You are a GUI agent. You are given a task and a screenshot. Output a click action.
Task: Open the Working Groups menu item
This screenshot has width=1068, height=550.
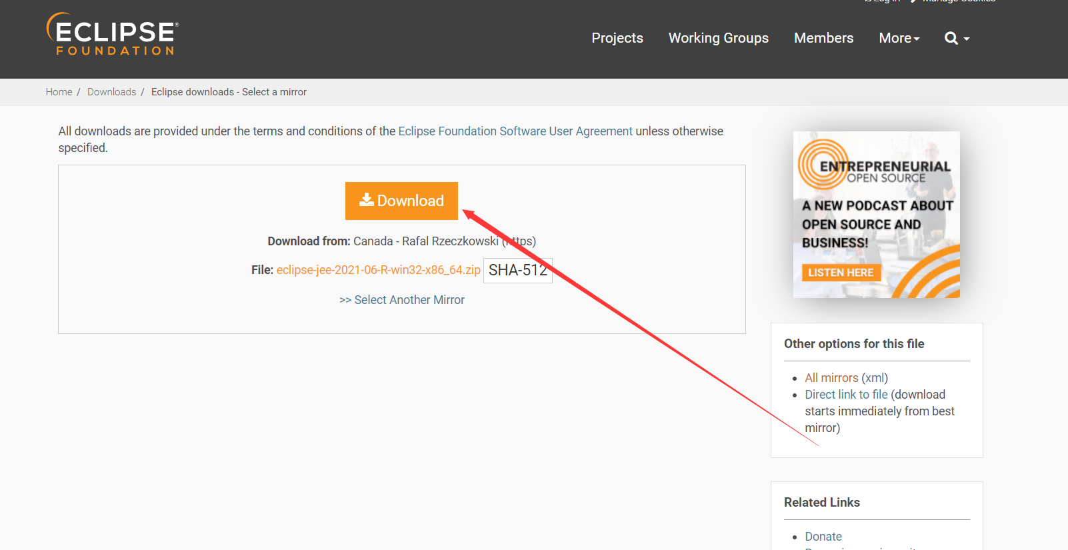(x=719, y=38)
